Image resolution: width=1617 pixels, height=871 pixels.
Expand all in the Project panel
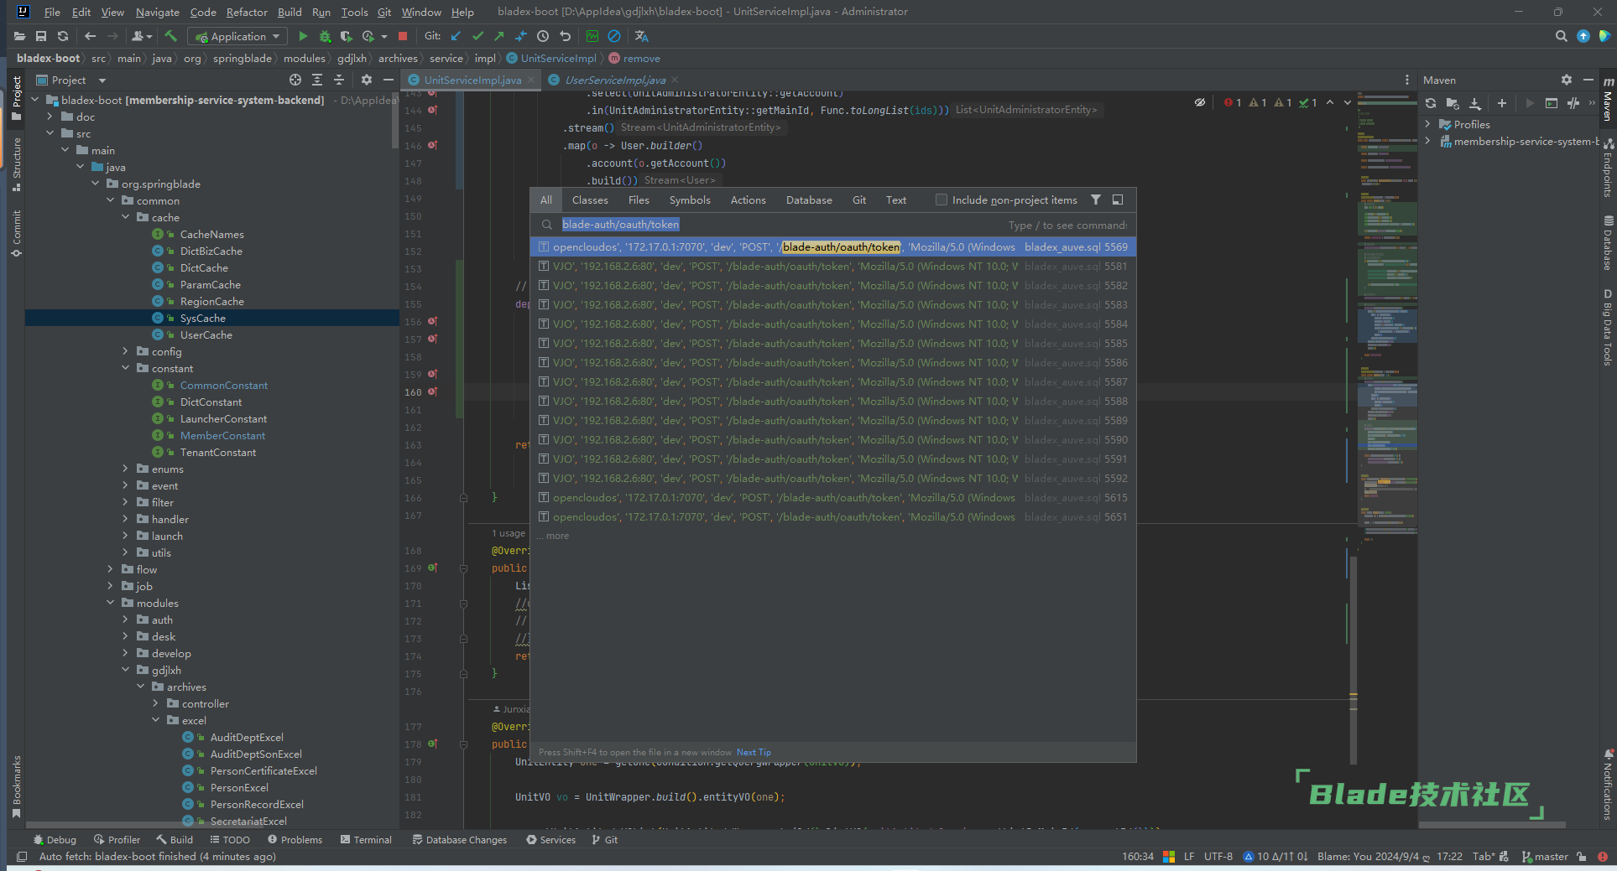click(317, 80)
